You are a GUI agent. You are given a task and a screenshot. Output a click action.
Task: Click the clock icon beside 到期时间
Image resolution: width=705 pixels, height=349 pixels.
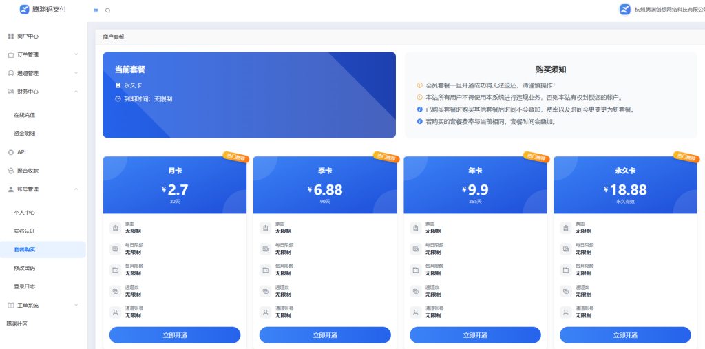pyautogui.click(x=118, y=99)
